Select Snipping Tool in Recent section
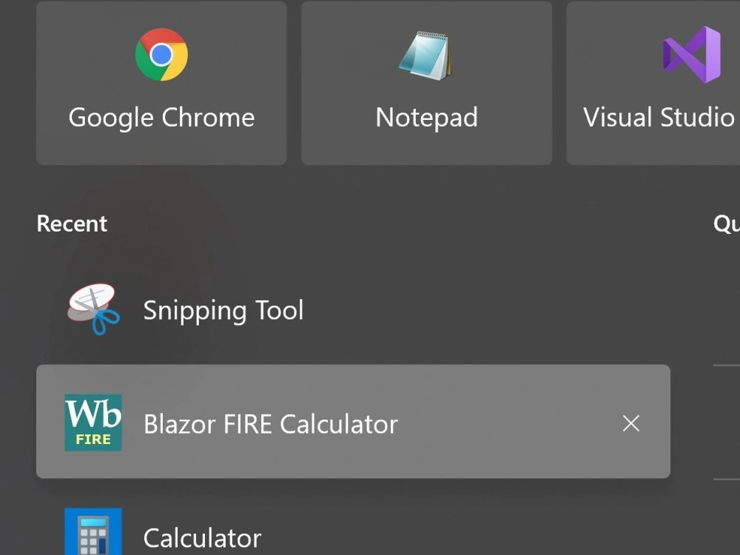The width and height of the screenshot is (740, 555). click(222, 310)
